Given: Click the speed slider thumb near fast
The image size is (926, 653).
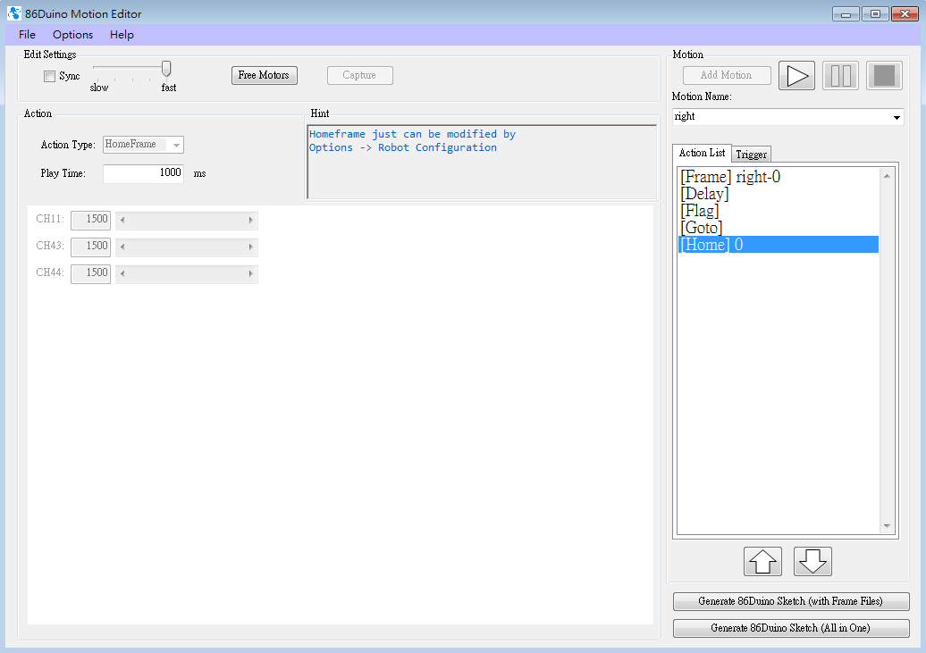Looking at the screenshot, I should pos(166,69).
